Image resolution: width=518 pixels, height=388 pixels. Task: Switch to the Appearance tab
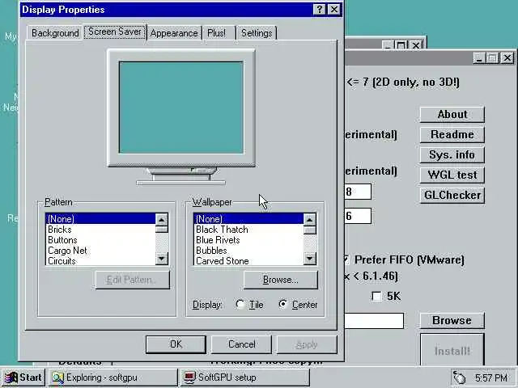pos(174,33)
